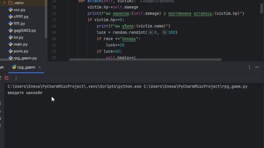Click the text 'luck = random.randint'
264x148 pixels.
pos(121,32)
